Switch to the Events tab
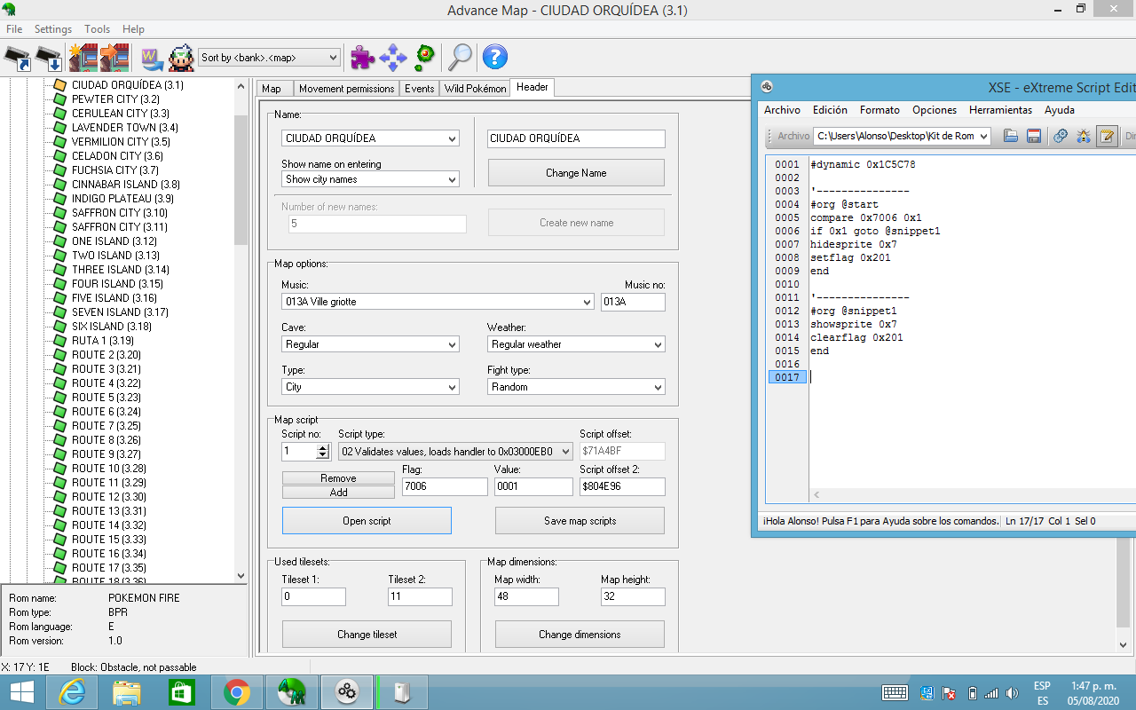Viewport: 1136px width, 710px height. tap(419, 89)
